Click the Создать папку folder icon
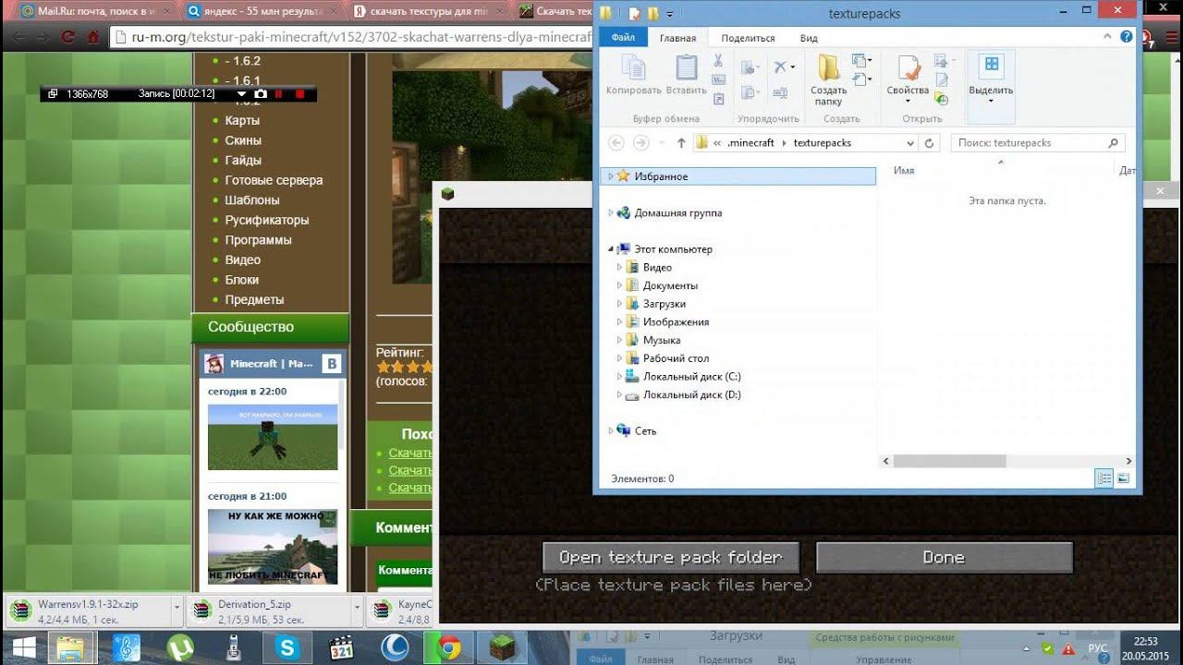 [x=828, y=68]
